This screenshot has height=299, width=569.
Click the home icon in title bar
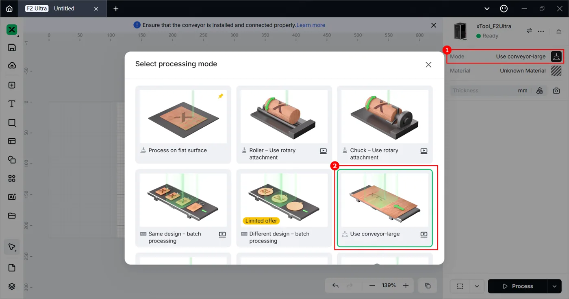pyautogui.click(x=9, y=9)
